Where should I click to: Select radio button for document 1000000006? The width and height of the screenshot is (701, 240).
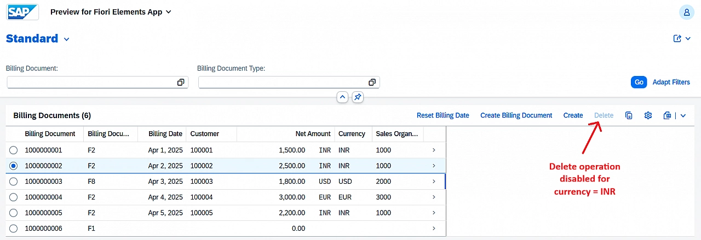pos(14,229)
